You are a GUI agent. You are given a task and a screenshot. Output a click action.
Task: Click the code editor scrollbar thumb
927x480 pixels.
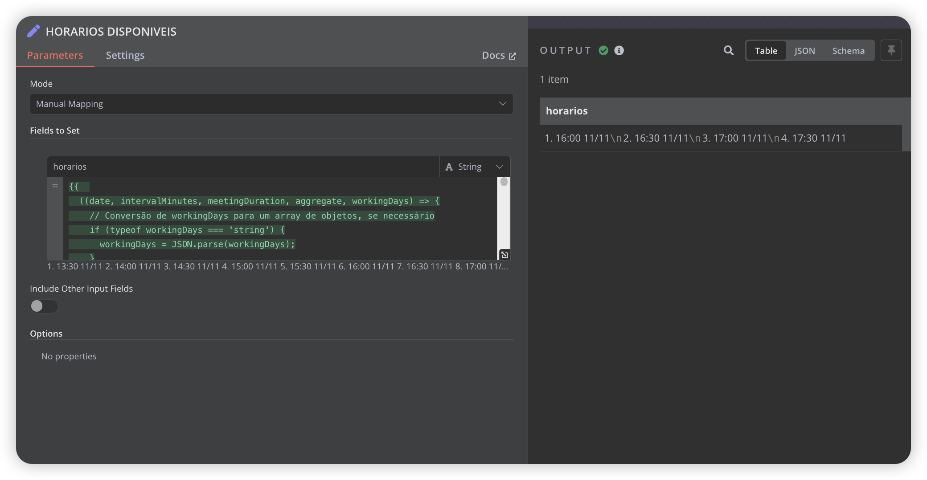click(504, 182)
